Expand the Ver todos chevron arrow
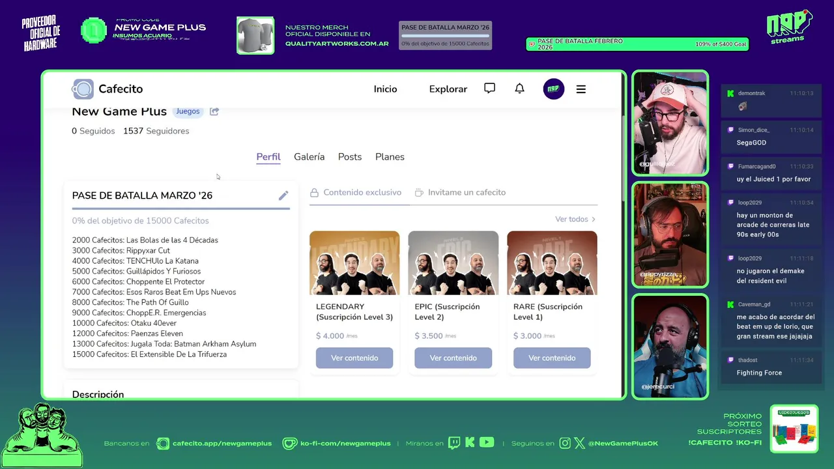Image resolution: width=834 pixels, height=469 pixels. (594, 220)
